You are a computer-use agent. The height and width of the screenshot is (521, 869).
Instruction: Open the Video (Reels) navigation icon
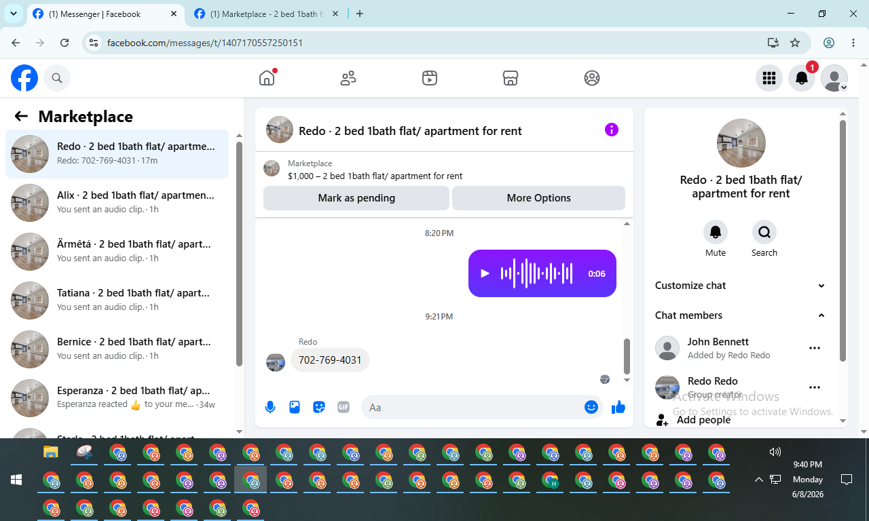click(x=429, y=79)
